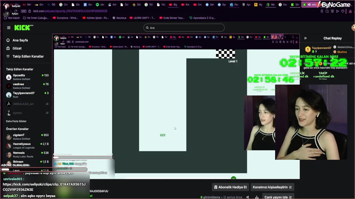The height and width of the screenshot is (199, 355).
Task: Open Takip Edilen Kanallar page
Action: (28, 56)
